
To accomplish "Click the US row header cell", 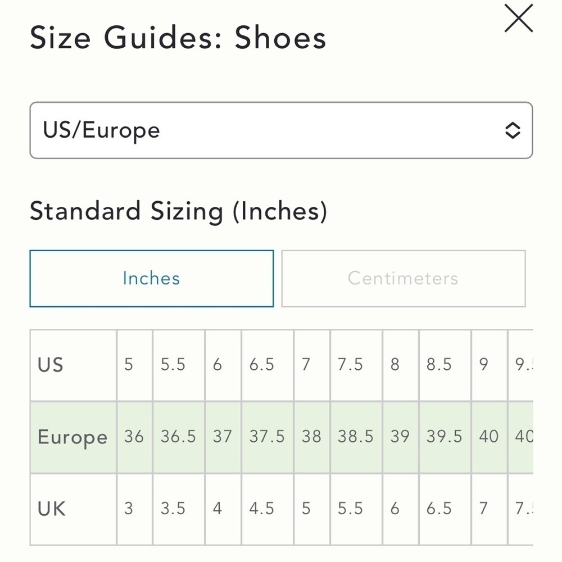I will coord(74,365).
